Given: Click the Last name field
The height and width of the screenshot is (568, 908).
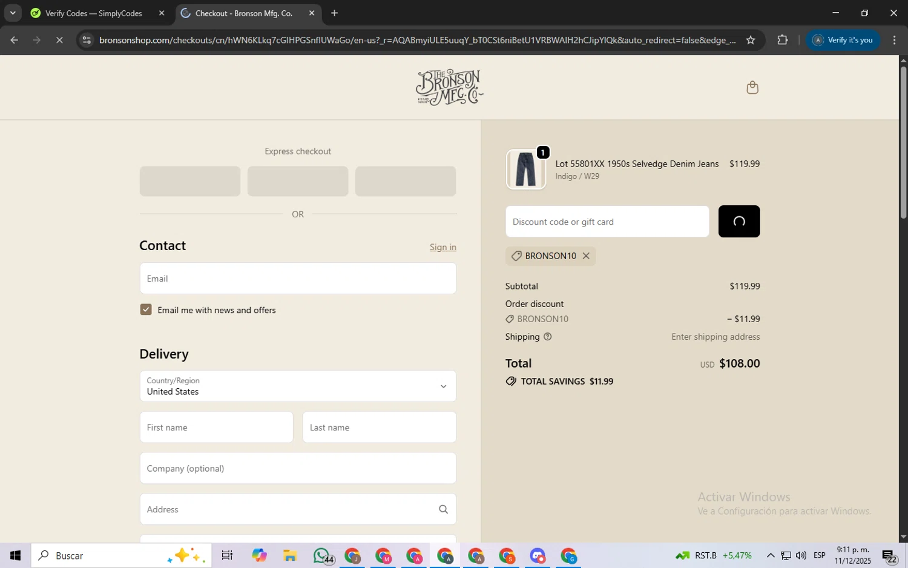Looking at the screenshot, I should (380, 428).
